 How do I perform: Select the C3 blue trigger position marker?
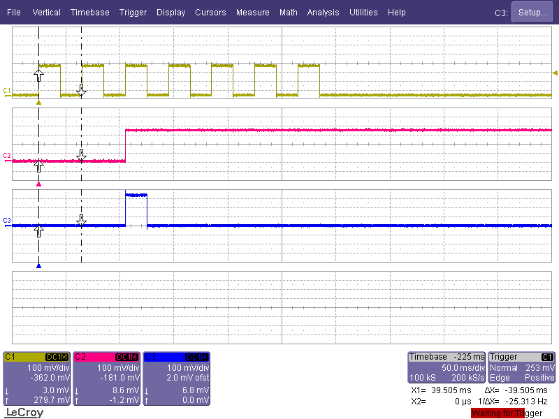[x=39, y=266]
